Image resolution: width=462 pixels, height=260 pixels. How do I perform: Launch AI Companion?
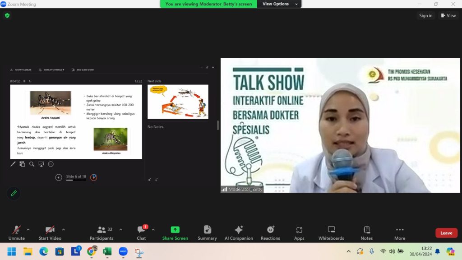tap(239, 232)
